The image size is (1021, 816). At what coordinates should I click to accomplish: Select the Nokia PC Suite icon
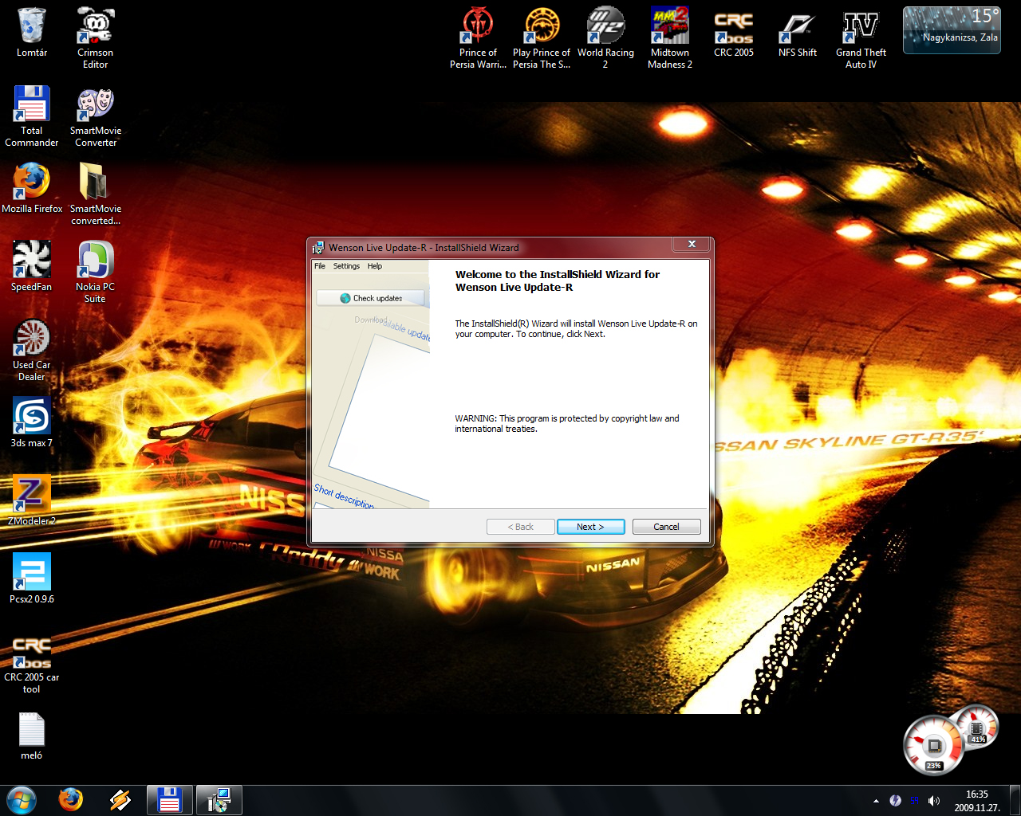(x=95, y=272)
